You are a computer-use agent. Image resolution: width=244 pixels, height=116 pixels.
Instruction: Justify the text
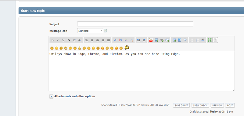pyautogui.click(x=109, y=40)
